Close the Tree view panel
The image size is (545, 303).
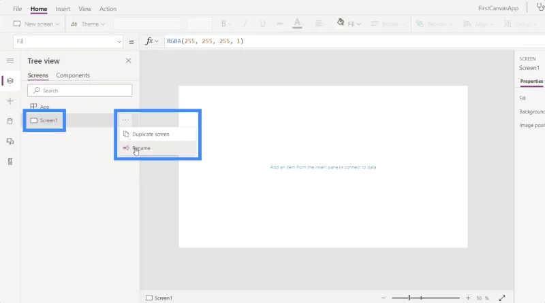(x=128, y=60)
